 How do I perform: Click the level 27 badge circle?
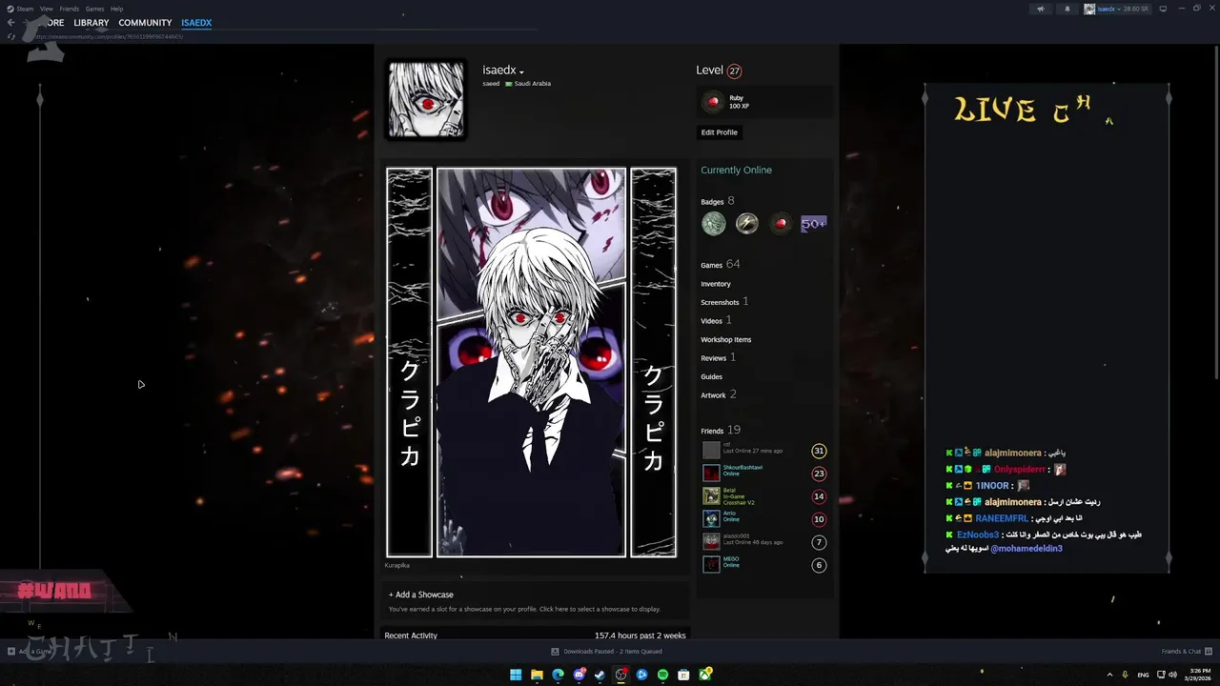[734, 71]
